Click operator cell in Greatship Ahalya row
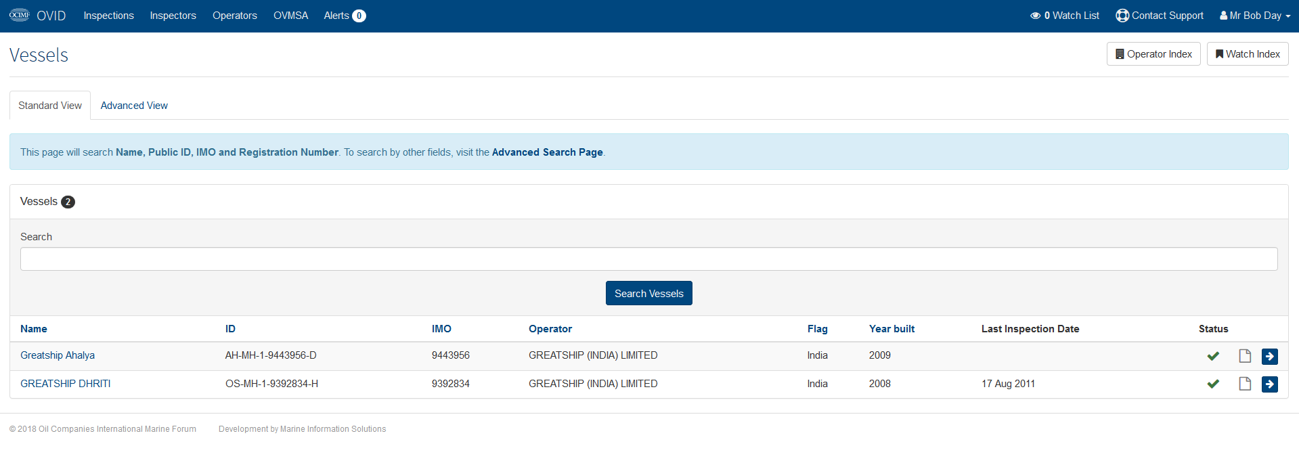Screen dimensions: 1299x467 (593, 355)
